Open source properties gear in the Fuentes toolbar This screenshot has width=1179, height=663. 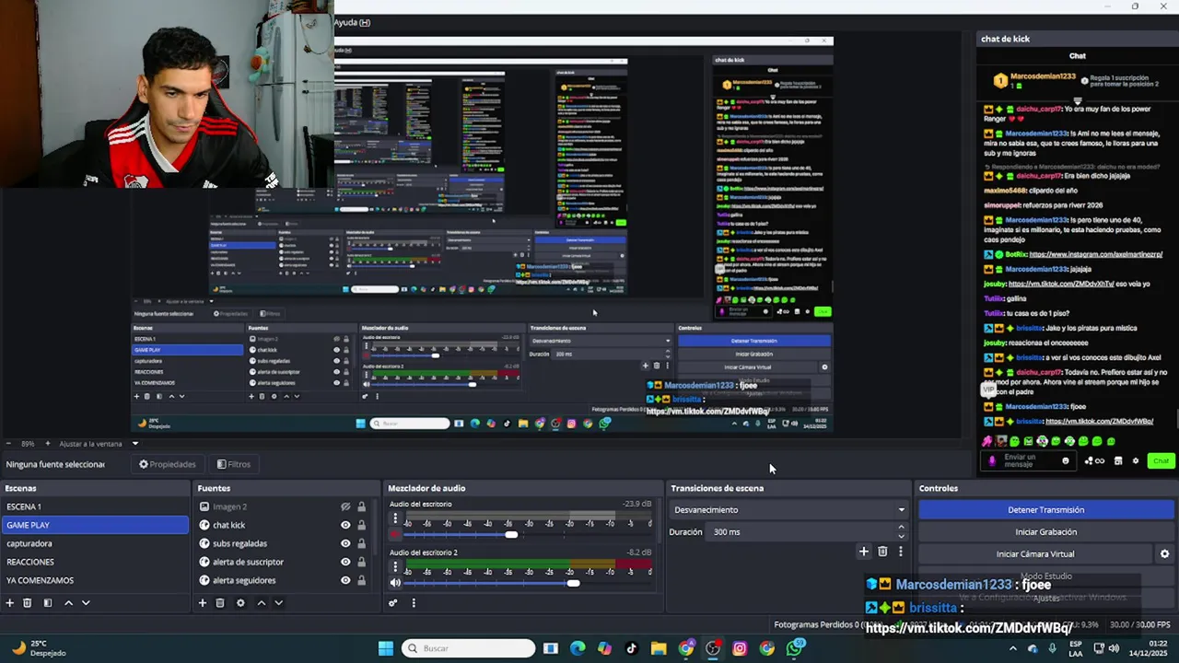click(x=240, y=603)
